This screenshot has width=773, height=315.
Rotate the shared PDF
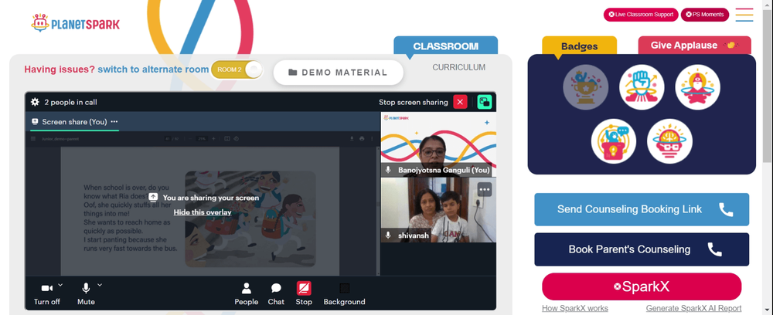pos(236,139)
